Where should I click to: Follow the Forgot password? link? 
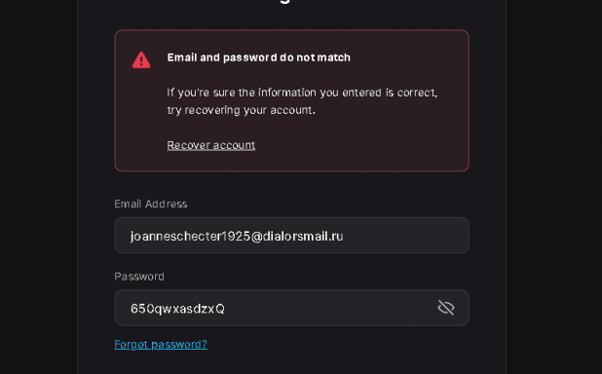161,344
